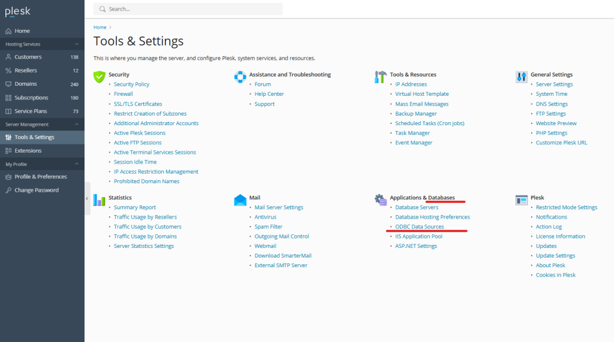Viewport: 614px width, 342px height.
Task: Open IP Access Restriction Management link
Action: pos(156,172)
